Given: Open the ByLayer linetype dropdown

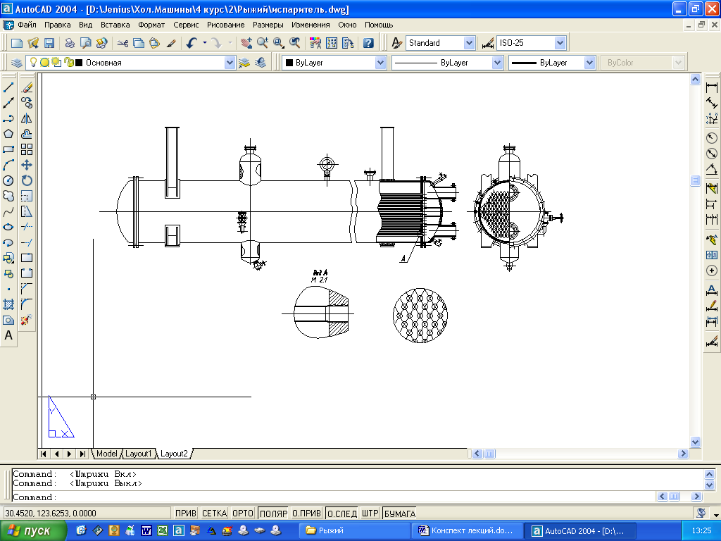Looking at the screenshot, I should pyautogui.click(x=497, y=63).
